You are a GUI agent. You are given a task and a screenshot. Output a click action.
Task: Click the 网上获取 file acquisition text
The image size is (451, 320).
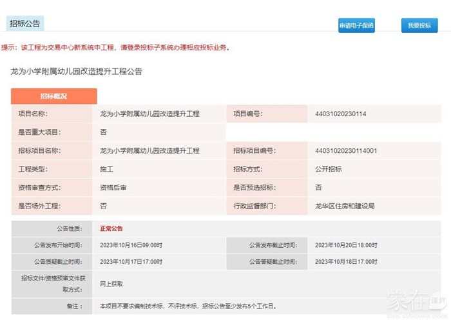click(x=111, y=283)
